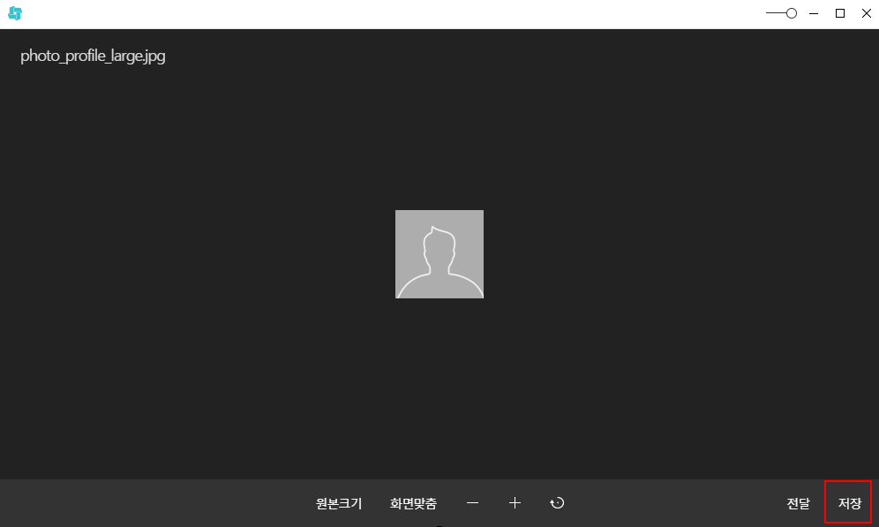The width and height of the screenshot is (879, 527).
Task: Click the profile silhouette image
Action: [439, 254]
